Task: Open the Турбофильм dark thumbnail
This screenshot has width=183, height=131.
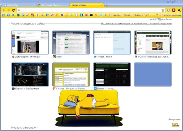Action: tap(30, 74)
